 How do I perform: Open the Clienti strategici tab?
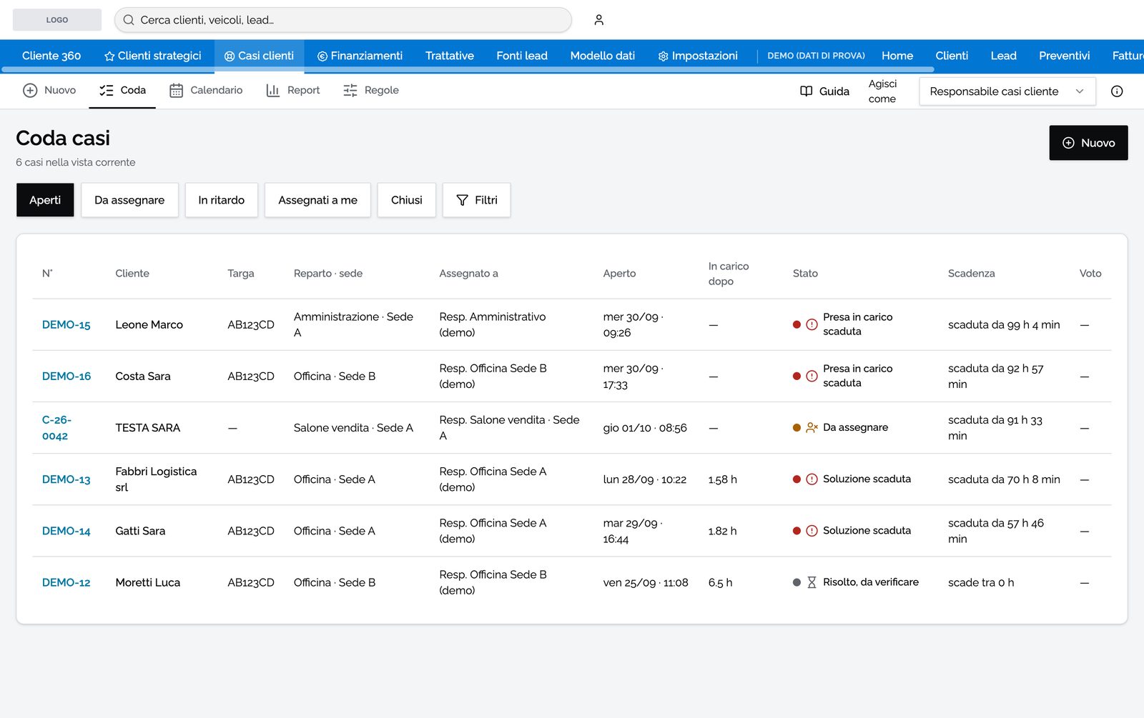[x=152, y=56]
